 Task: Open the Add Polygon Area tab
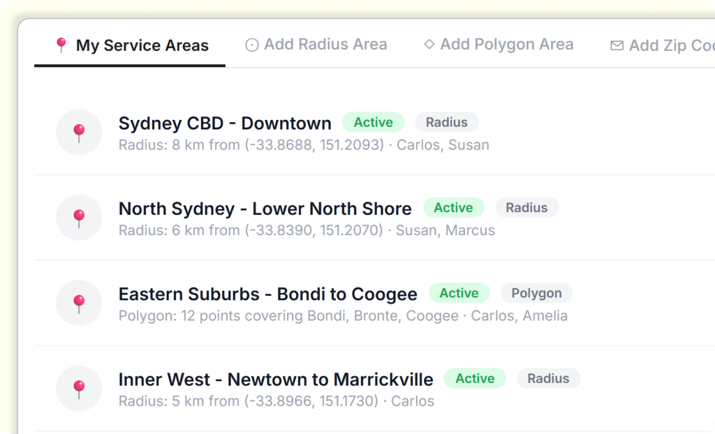coord(498,44)
